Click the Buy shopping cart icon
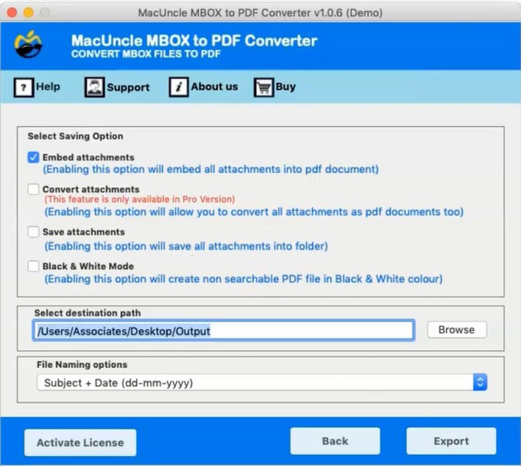Screen dimensions: 521x466 [x=263, y=87]
